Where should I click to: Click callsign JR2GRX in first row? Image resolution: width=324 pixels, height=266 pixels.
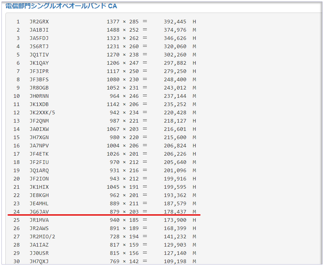click(39, 22)
